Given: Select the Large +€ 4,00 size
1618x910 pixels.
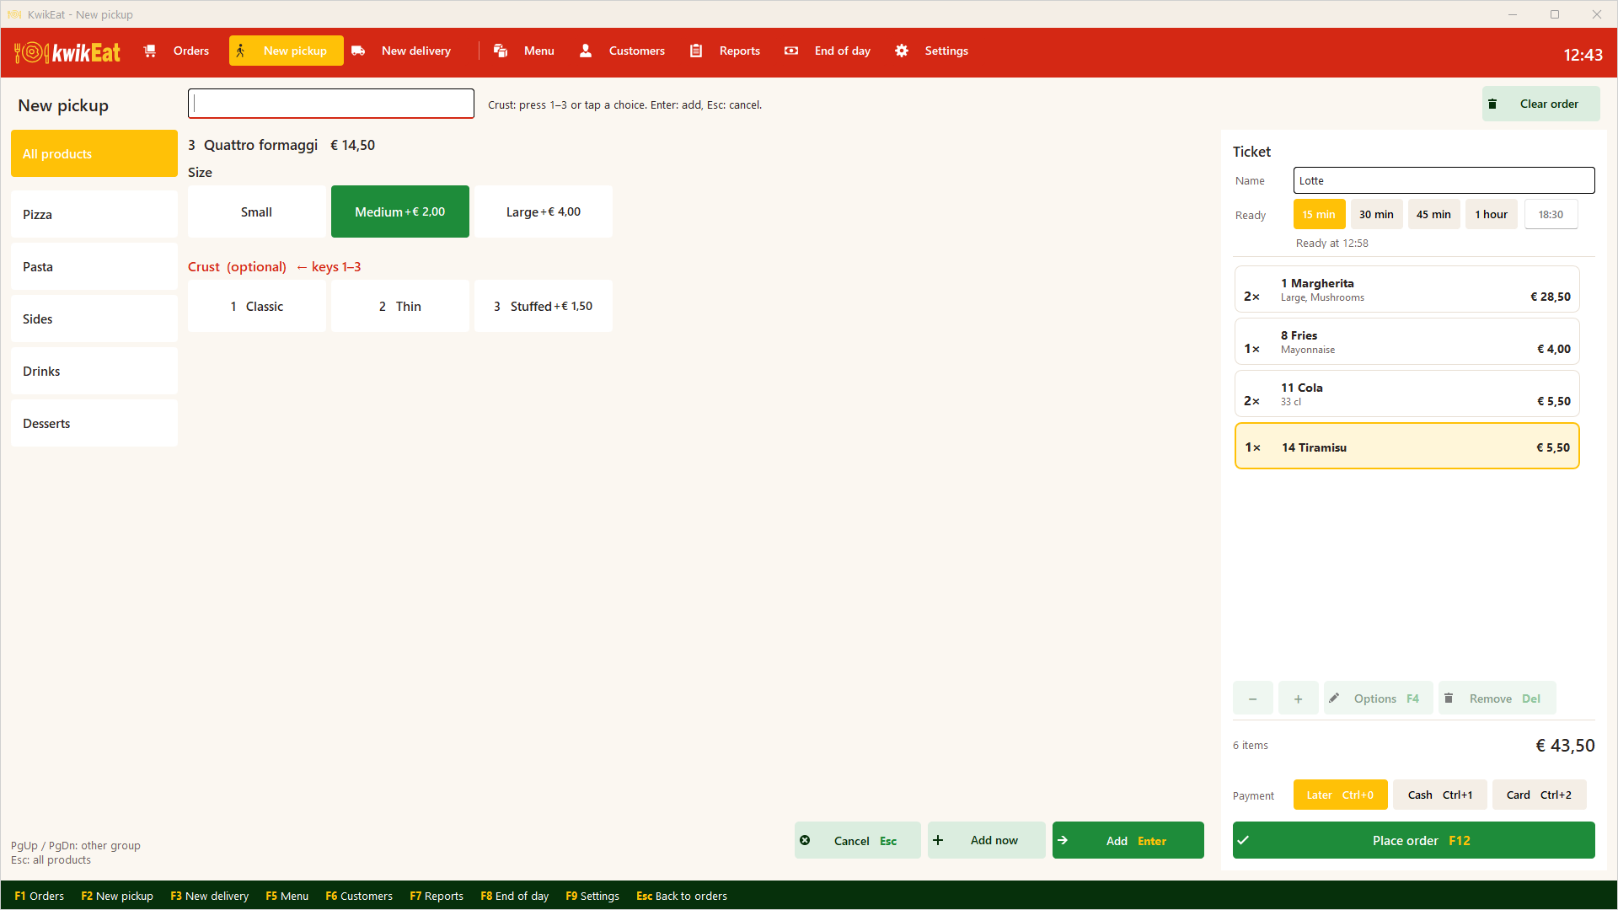Looking at the screenshot, I should tap(543, 211).
